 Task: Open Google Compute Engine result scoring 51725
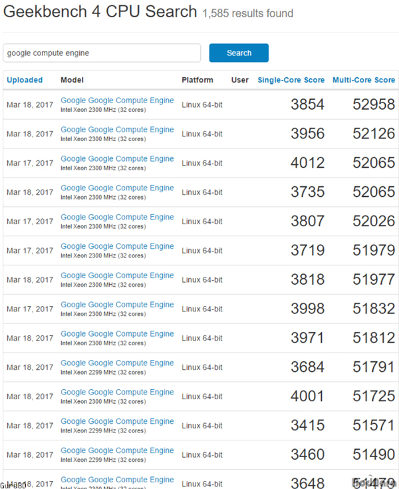pos(117,392)
